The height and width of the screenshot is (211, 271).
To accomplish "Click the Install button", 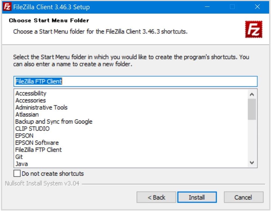I will click(x=197, y=197).
